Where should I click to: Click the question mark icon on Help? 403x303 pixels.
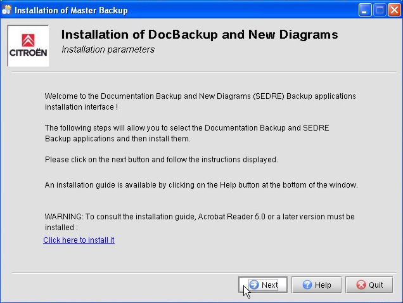(306, 285)
